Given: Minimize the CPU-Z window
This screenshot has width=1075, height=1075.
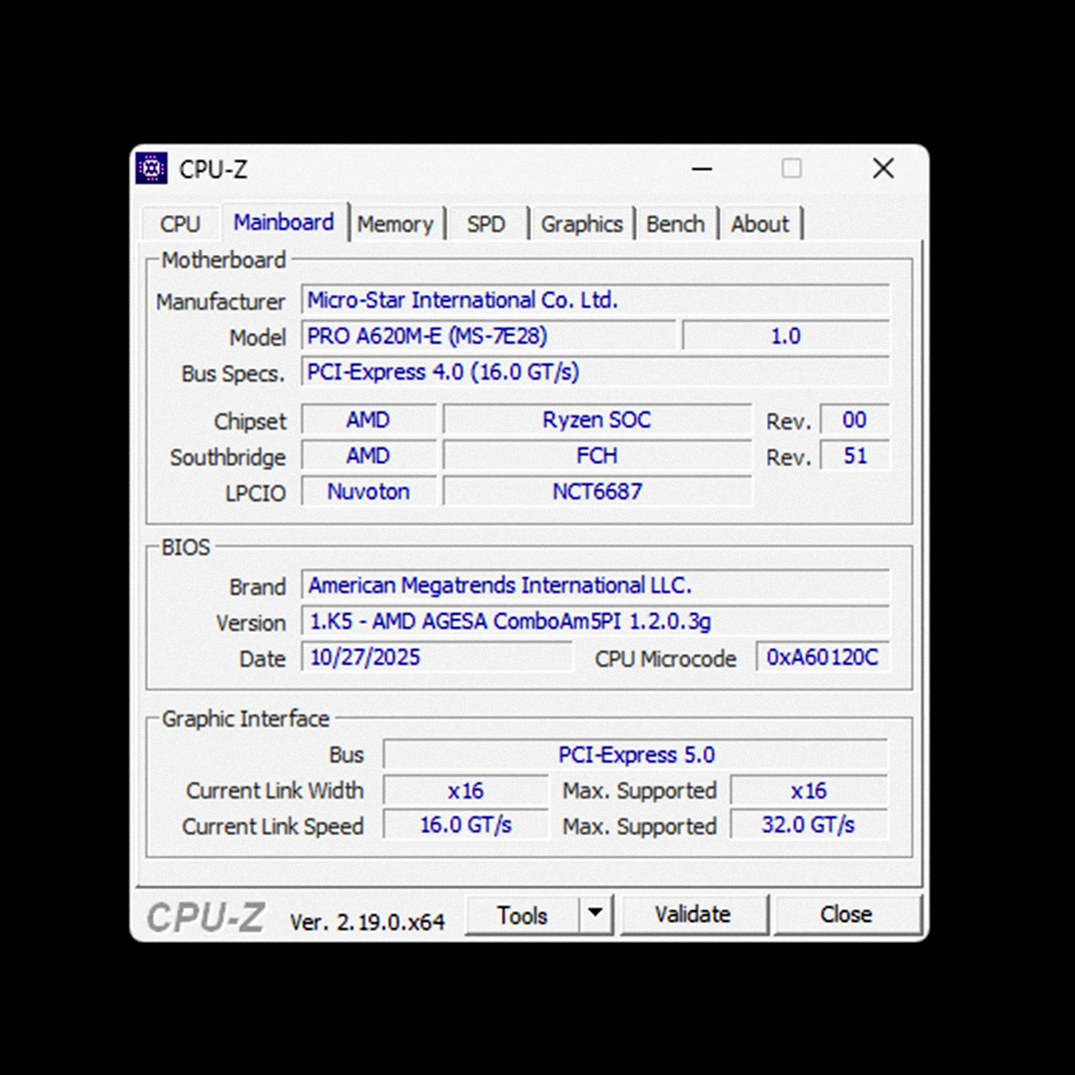Looking at the screenshot, I should [x=702, y=169].
